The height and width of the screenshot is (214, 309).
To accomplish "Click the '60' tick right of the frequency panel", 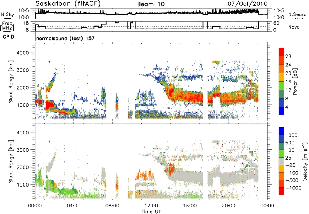I will 276,23.
